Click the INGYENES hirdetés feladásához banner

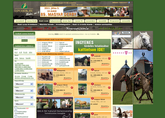(x=92, y=46)
